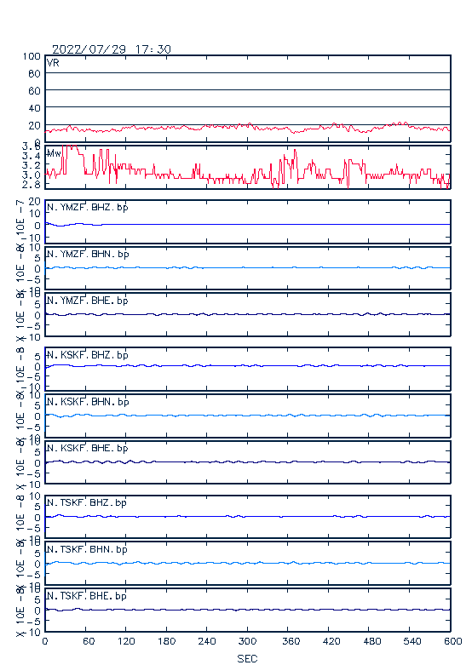472x665 pixels.
Task: Click the 100 value on VR axis
Action: point(32,56)
